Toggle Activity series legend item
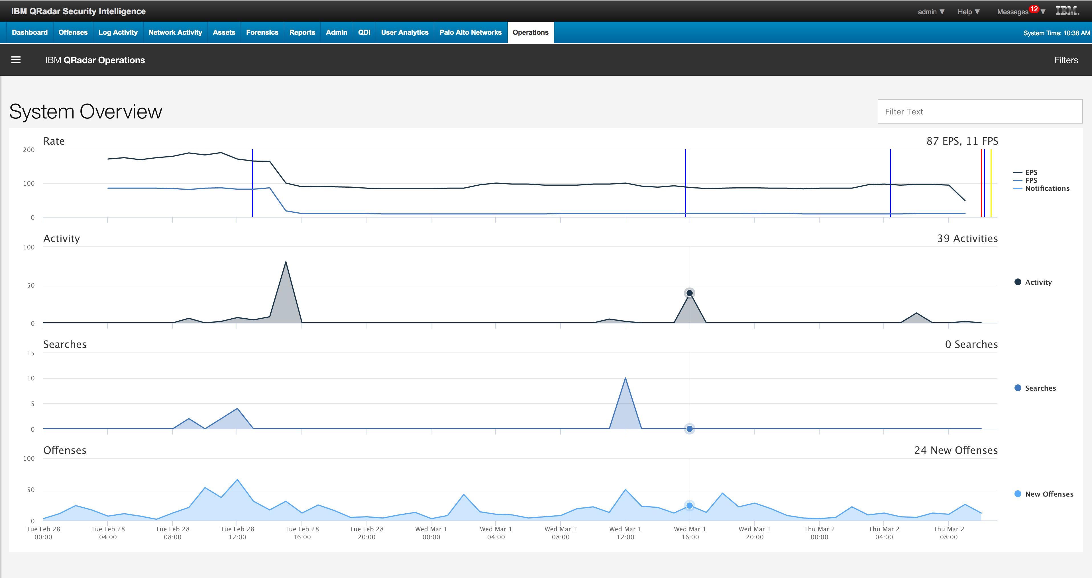1092x578 pixels. coord(1033,282)
